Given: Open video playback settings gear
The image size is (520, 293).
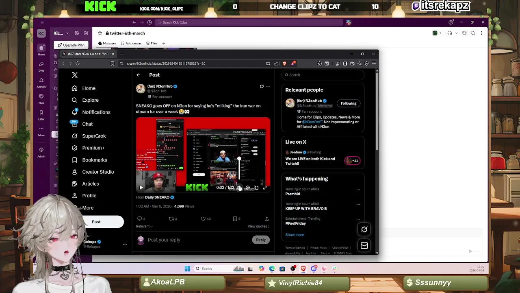Looking at the screenshot, I should coord(248,188).
